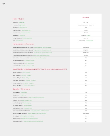Click the Boyutlar / Dimensions section heading

[21, 89]
